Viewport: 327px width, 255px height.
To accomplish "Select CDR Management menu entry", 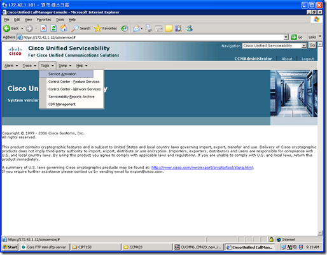I will (x=62, y=104).
